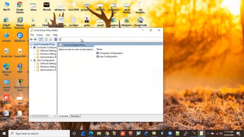The height and width of the screenshot is (137, 244).
Task: Select the Recycle Bin desktop icon
Action: [x=6, y=53]
